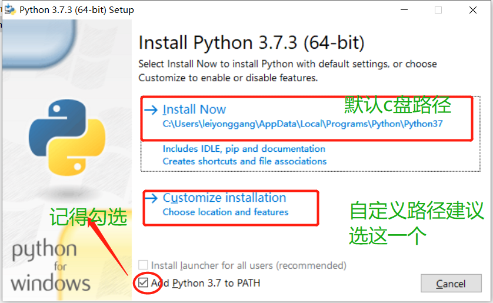Minimize the Python Setup window
Screen dimensions: 493x303
(x=404, y=10)
